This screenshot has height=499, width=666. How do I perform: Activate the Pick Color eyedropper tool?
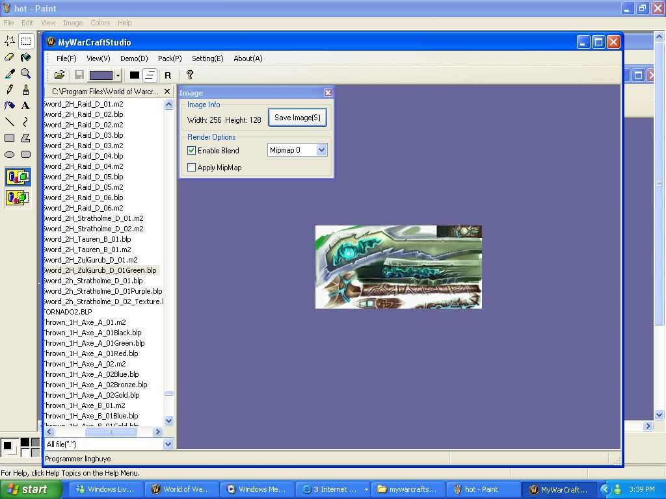(9, 73)
